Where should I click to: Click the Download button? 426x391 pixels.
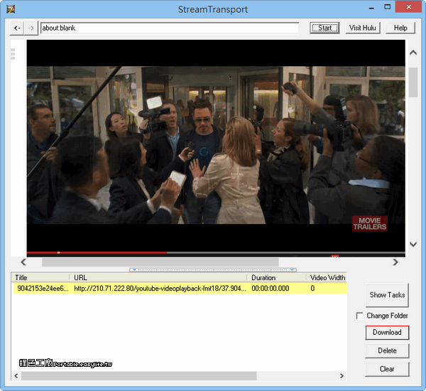(x=387, y=332)
